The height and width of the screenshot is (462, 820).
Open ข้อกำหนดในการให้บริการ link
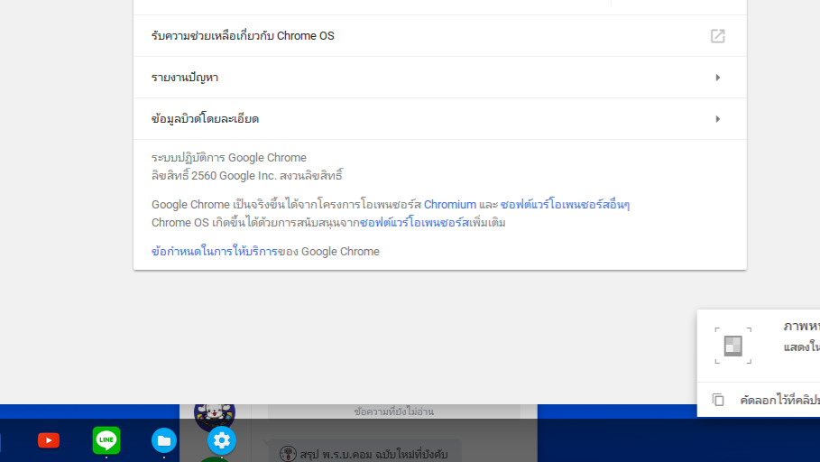click(x=215, y=252)
